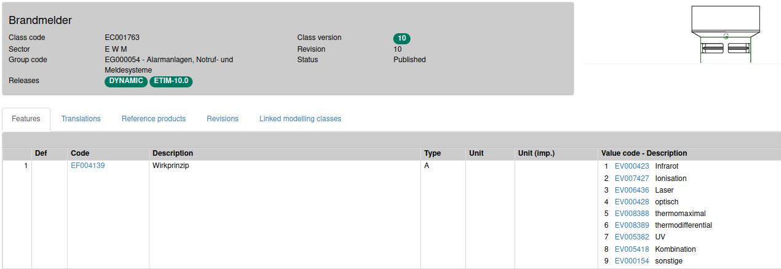Show the Revisions tab

tap(222, 119)
